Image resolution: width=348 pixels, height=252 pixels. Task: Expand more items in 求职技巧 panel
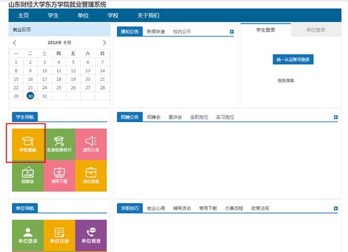[336, 208]
